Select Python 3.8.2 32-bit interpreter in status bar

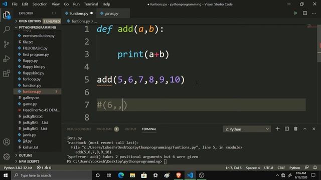(x=18, y=167)
